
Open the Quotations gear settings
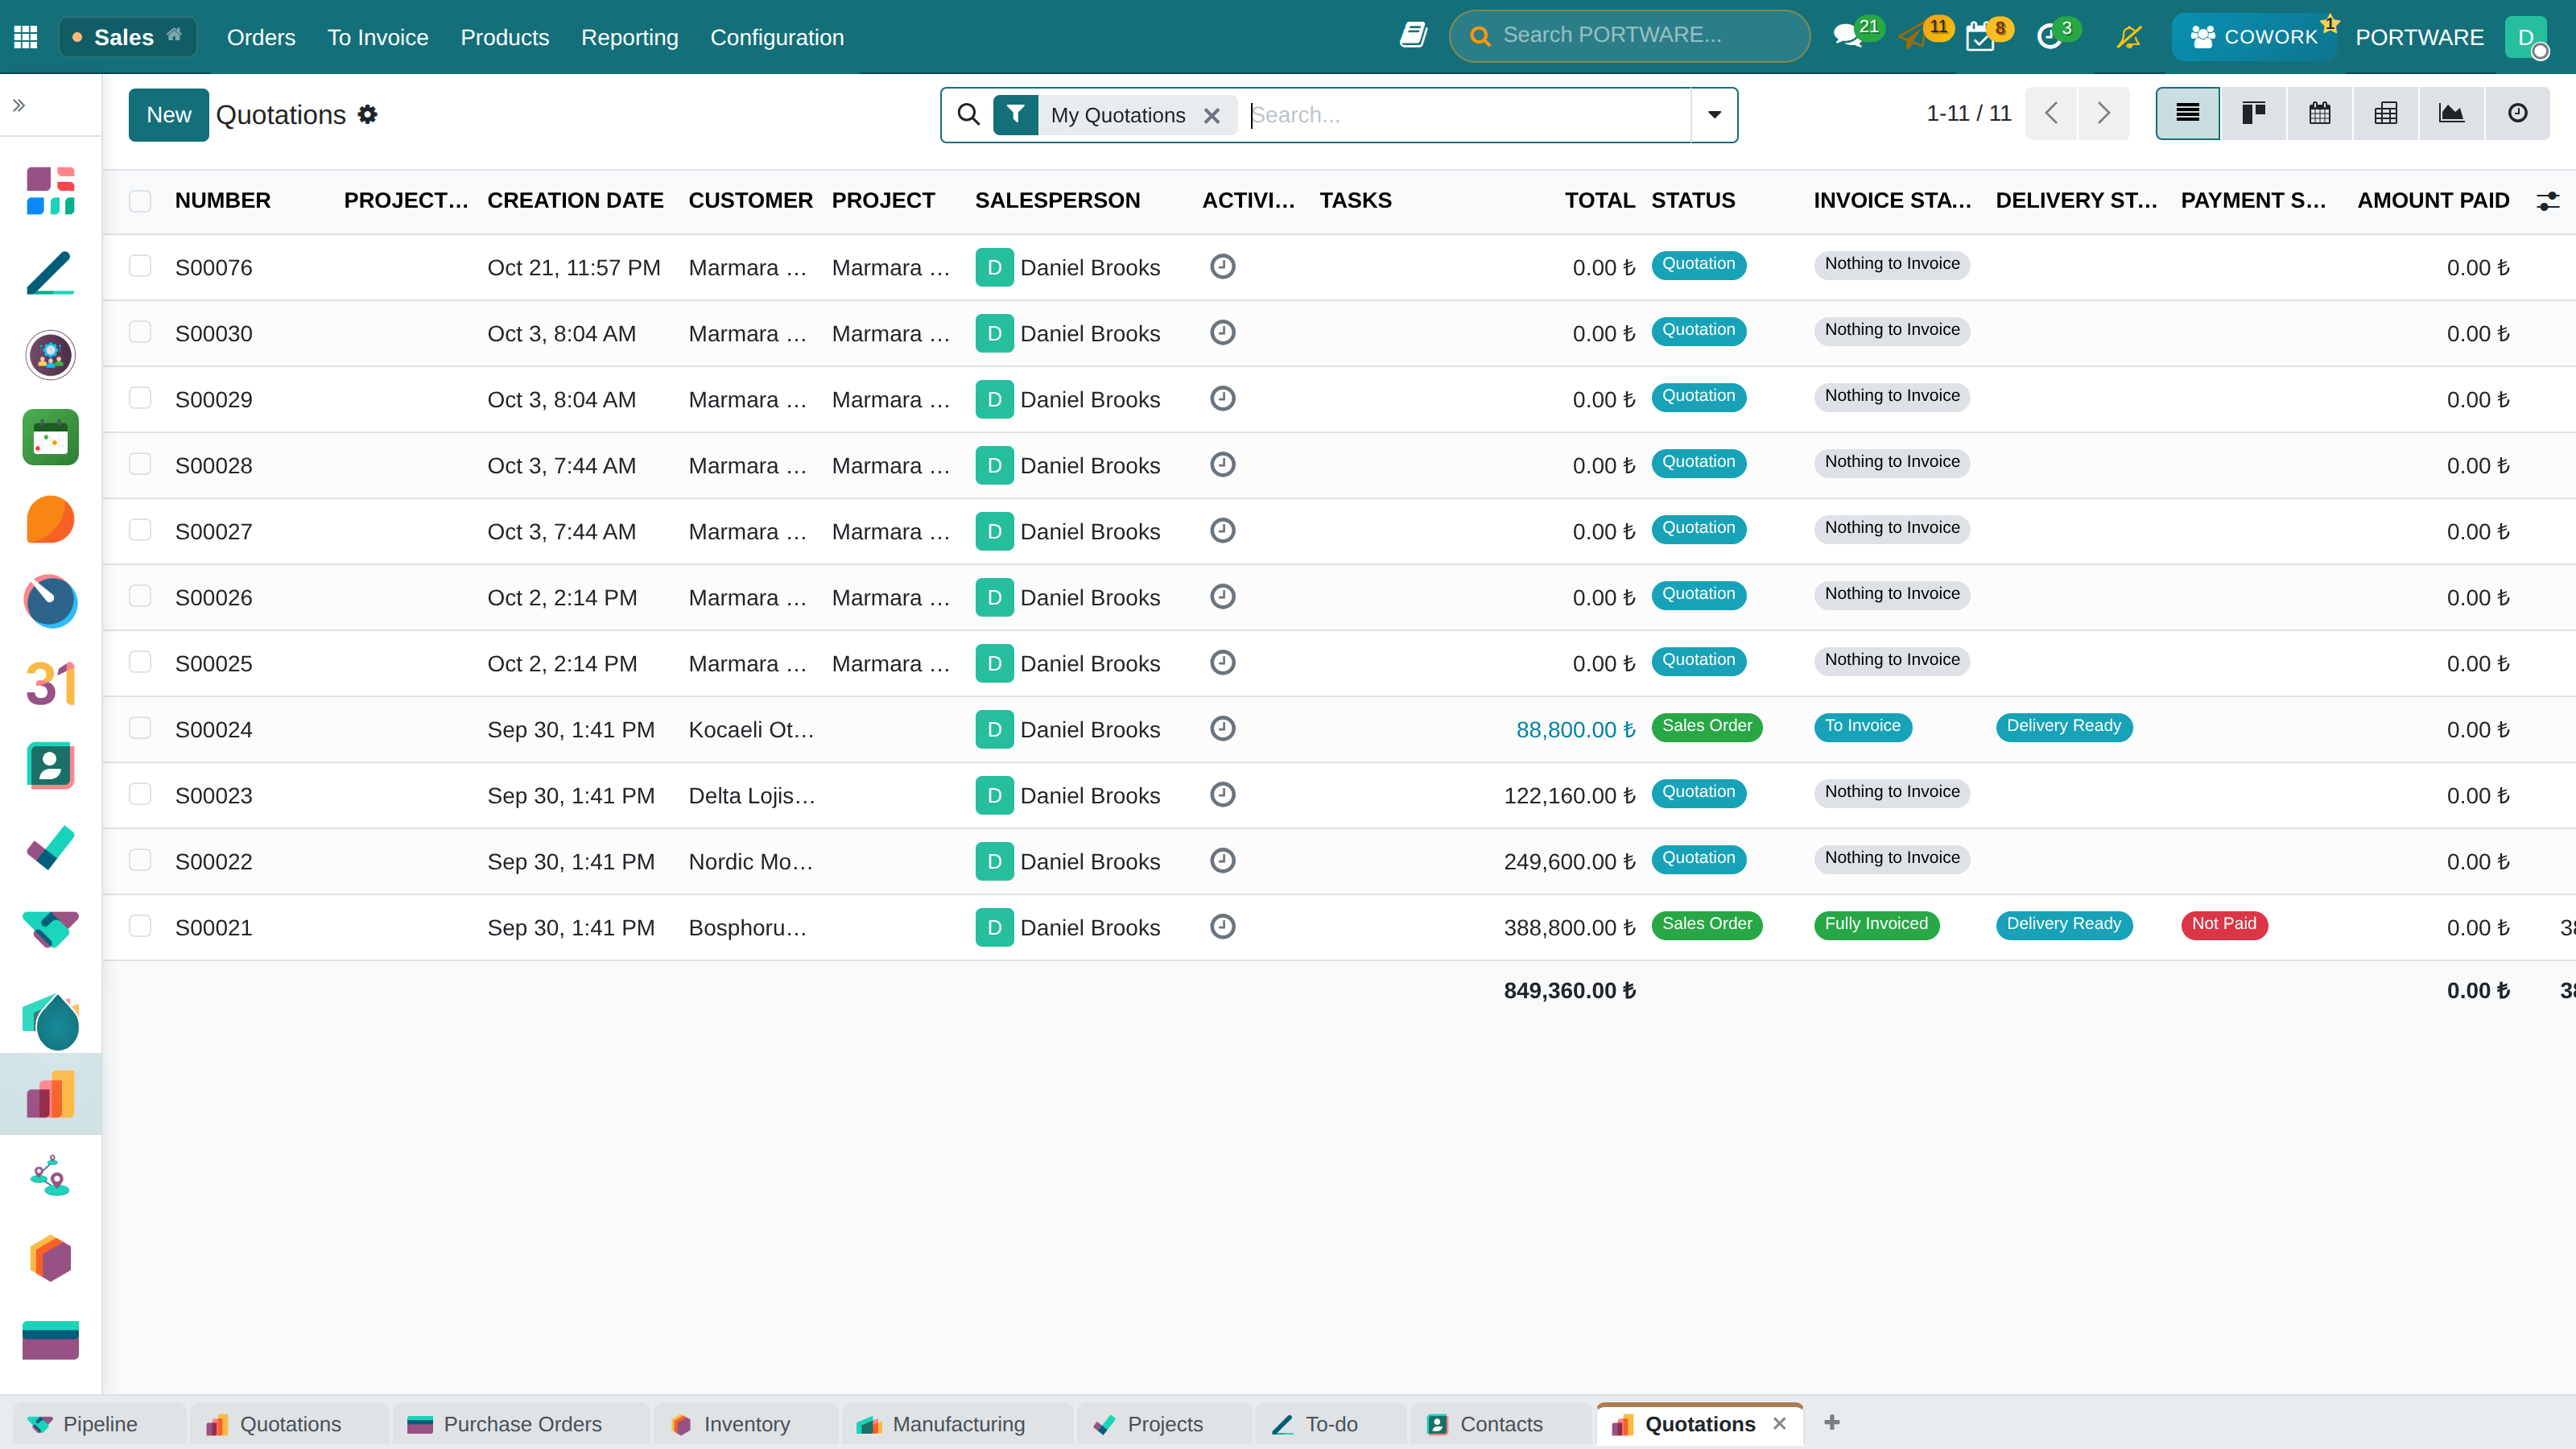click(368, 115)
